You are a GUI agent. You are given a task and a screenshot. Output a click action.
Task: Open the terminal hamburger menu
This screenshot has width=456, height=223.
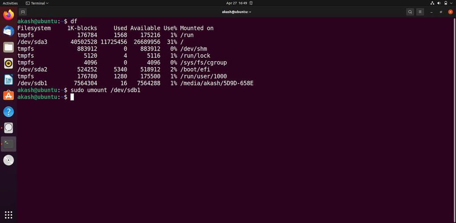pos(419,12)
